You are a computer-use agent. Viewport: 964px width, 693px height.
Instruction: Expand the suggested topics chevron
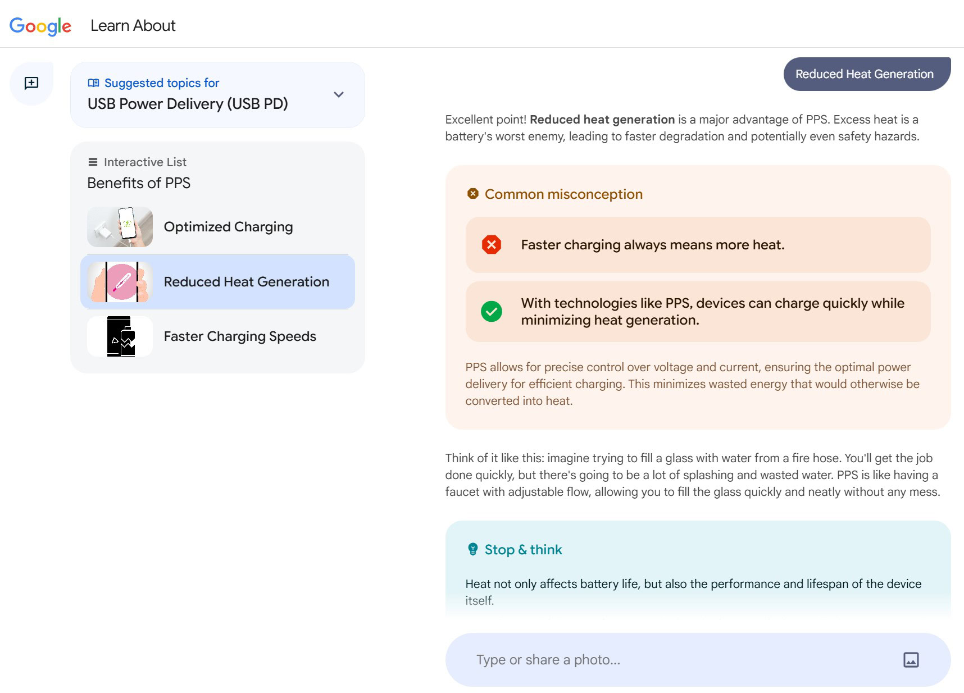pos(339,94)
